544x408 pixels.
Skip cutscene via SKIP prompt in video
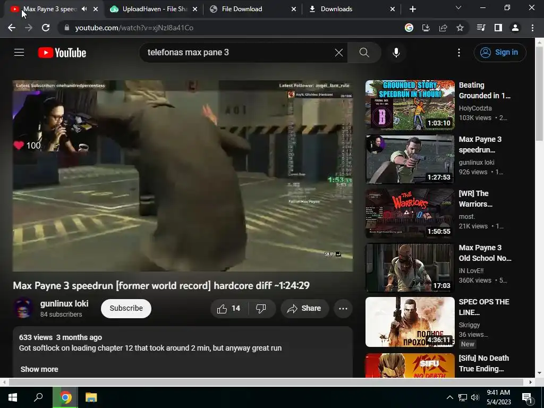tap(333, 254)
